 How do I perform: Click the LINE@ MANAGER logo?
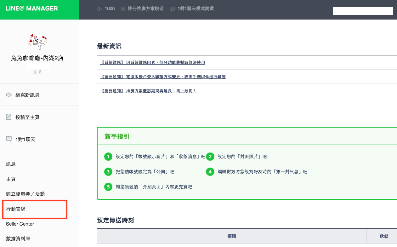pyautogui.click(x=32, y=9)
